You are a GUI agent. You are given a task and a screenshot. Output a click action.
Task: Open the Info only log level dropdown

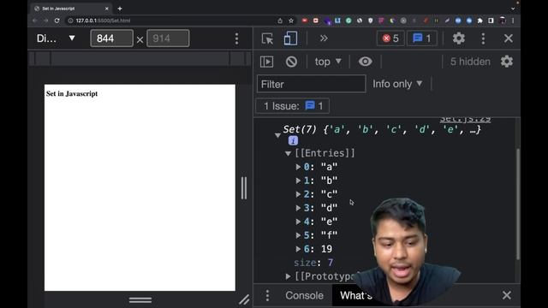click(x=397, y=84)
